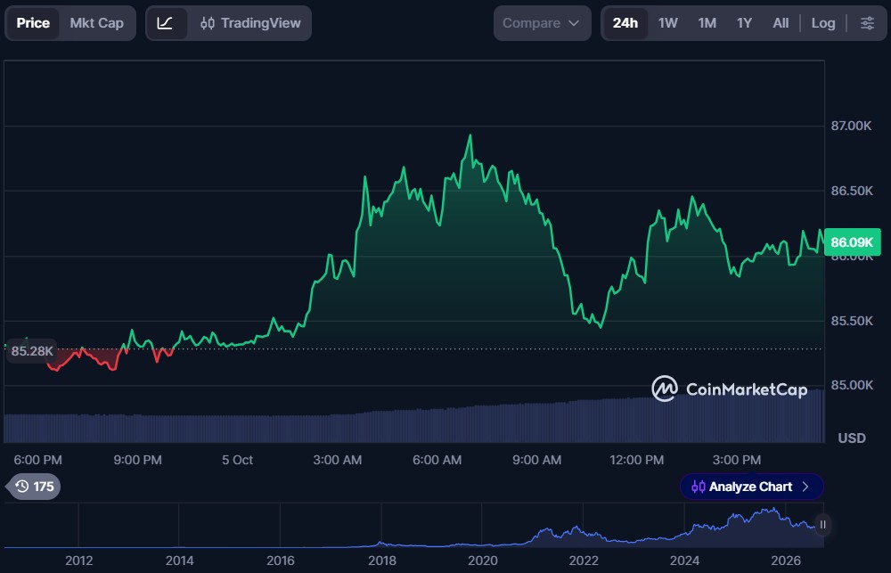The image size is (891, 573).
Task: Open the TradingView chart mode
Action: pos(250,23)
